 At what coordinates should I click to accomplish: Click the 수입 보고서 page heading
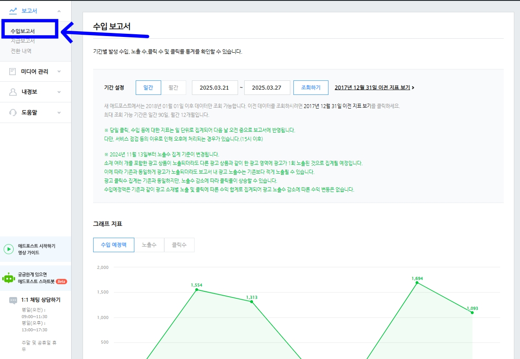click(112, 26)
